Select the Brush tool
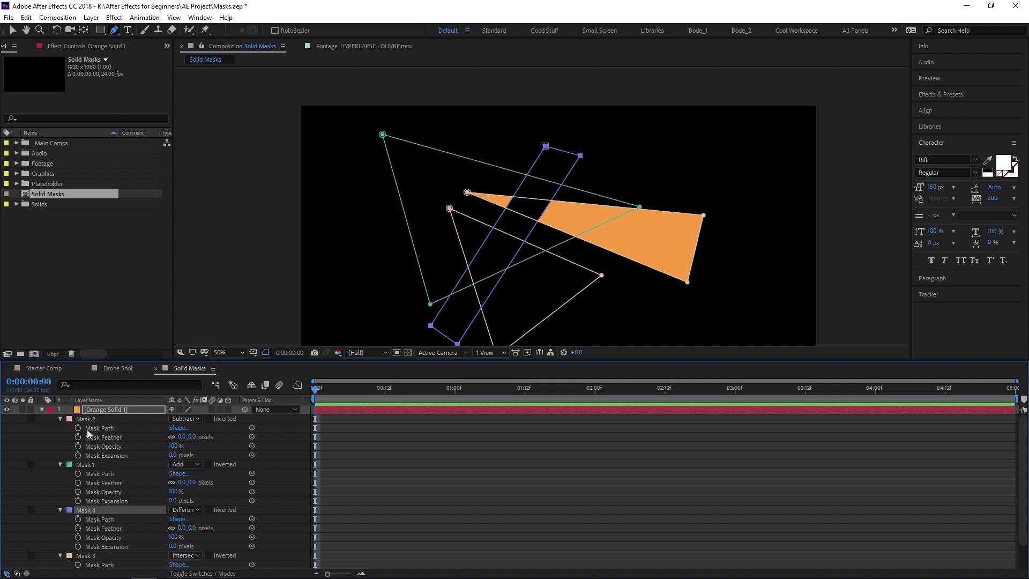Screen dimensions: 1029x579 (144, 30)
